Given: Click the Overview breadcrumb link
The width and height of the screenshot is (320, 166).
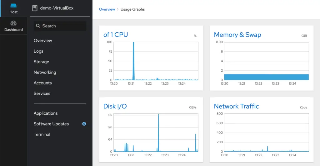Looking at the screenshot, I should pos(107,9).
